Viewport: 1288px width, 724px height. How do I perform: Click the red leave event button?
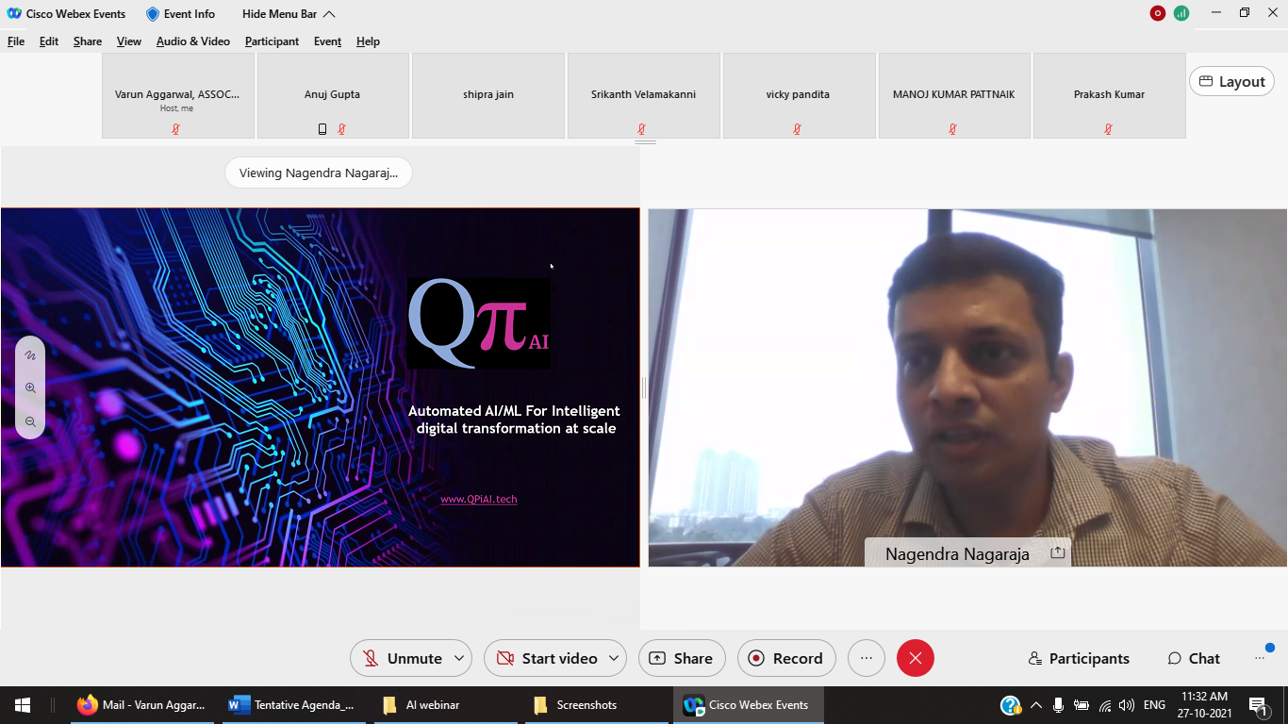pos(915,658)
